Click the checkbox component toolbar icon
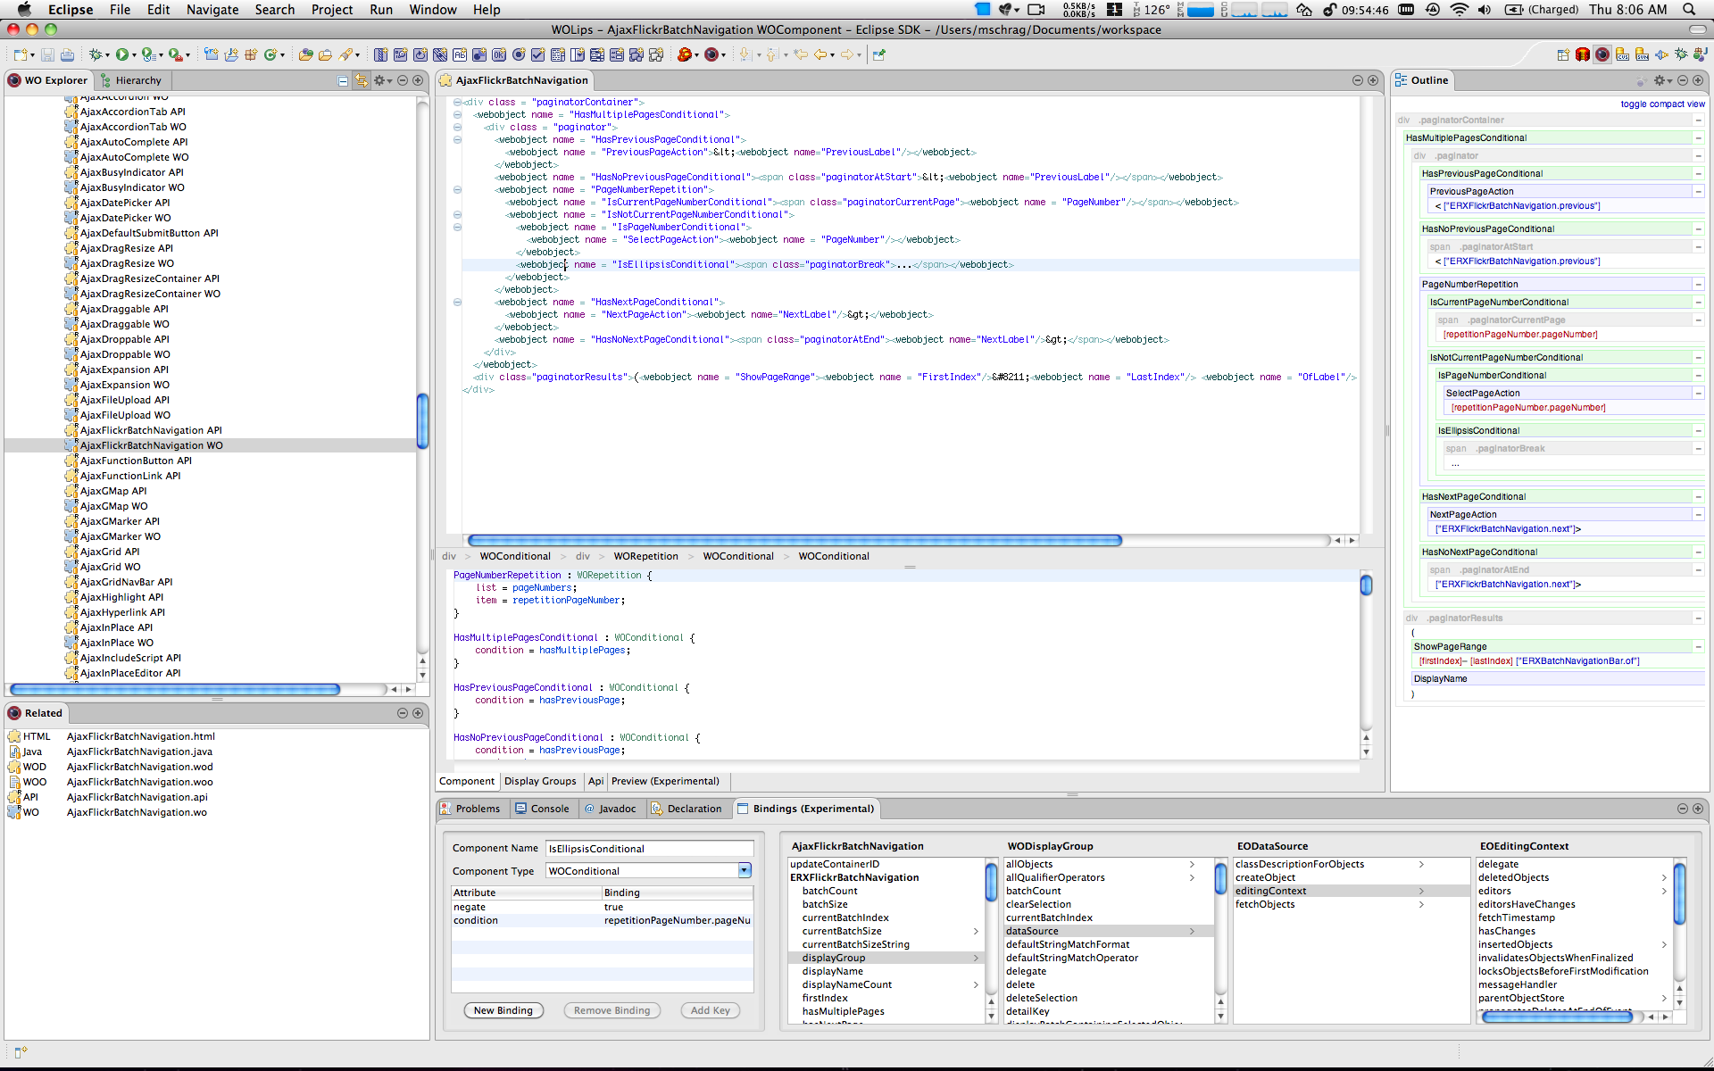Image resolution: width=1714 pixels, height=1071 pixels. (537, 55)
